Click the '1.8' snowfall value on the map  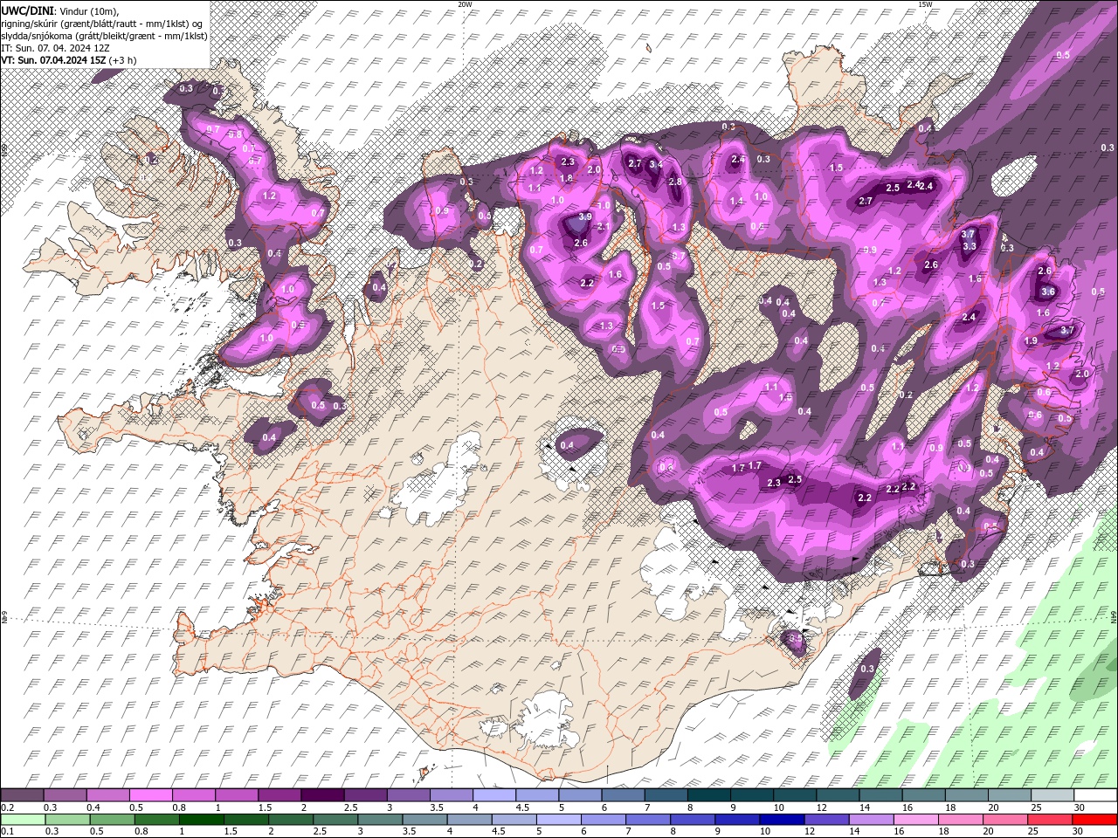[x=566, y=178]
